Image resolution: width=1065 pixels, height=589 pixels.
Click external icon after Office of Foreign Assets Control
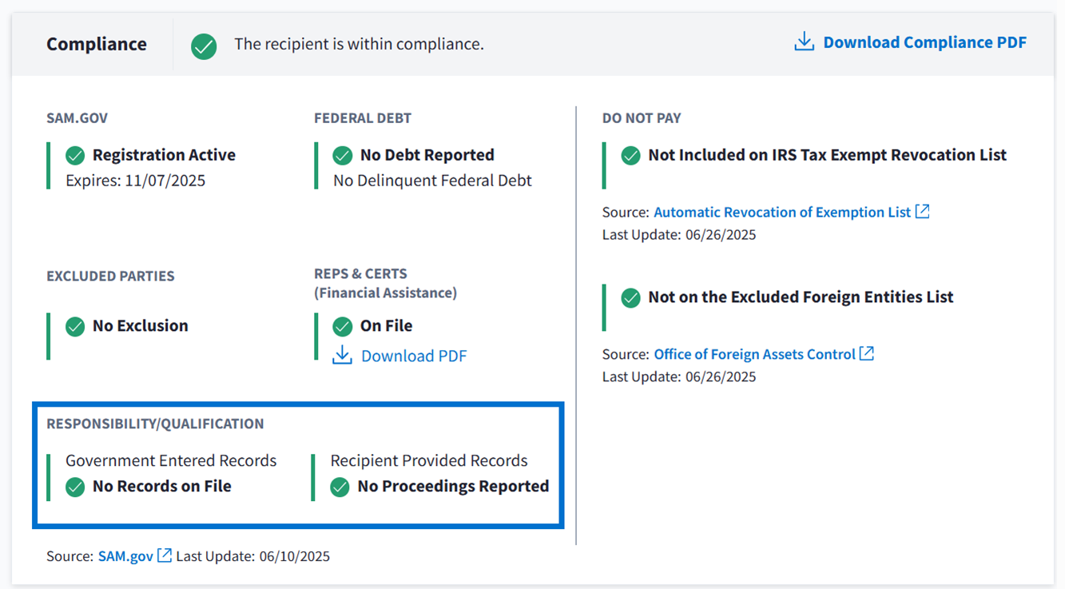pos(867,353)
